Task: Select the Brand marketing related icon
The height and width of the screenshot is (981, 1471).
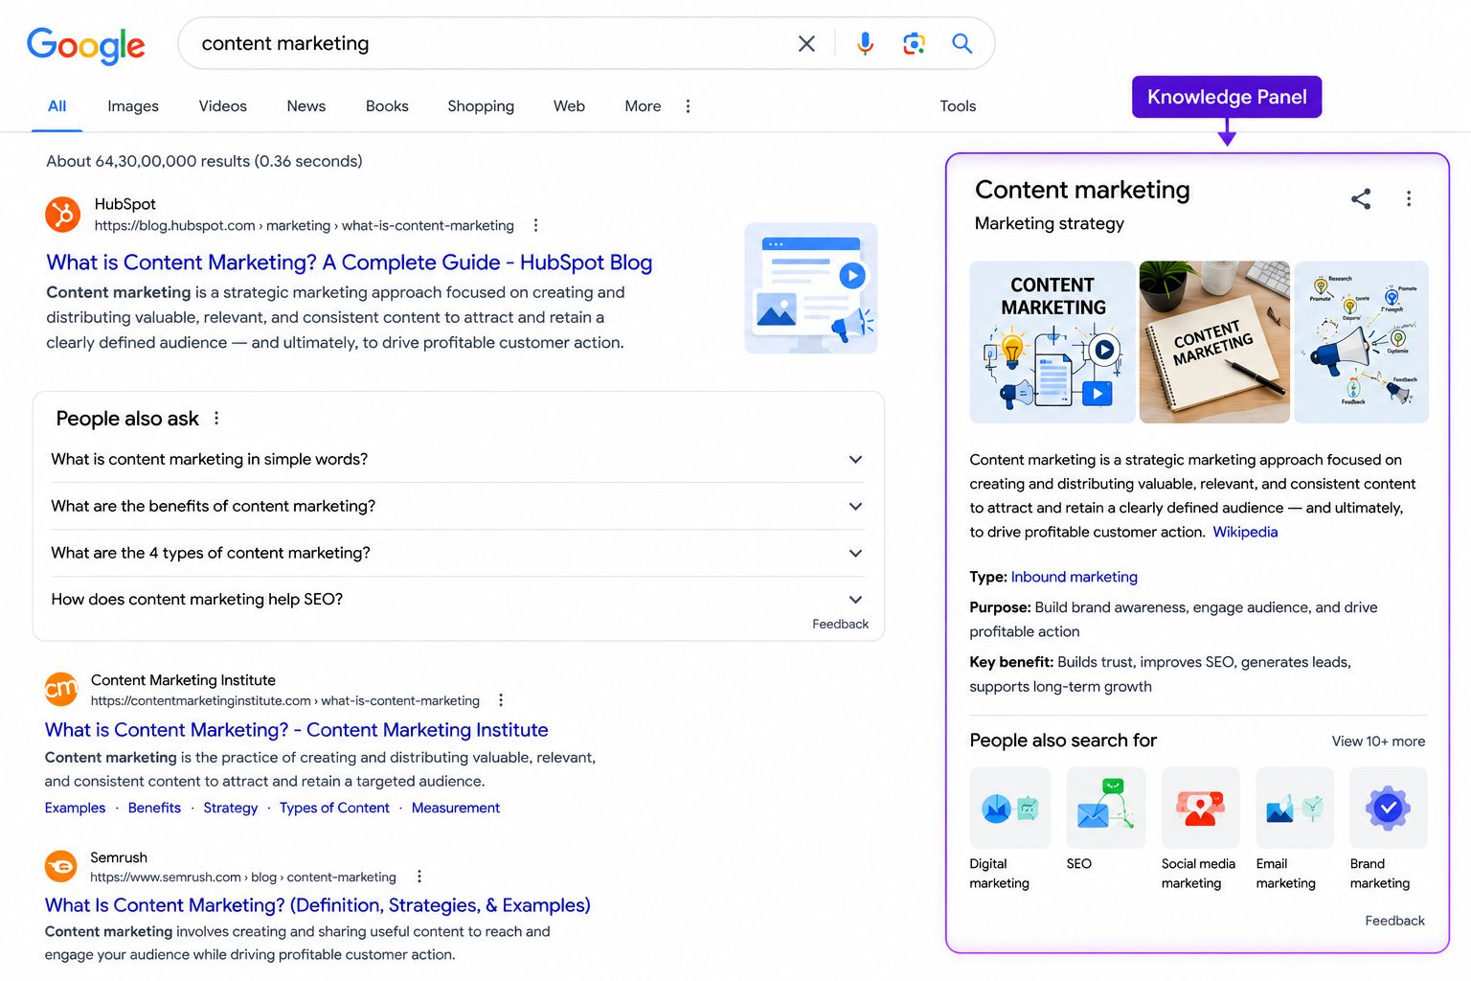Action: coord(1389,808)
